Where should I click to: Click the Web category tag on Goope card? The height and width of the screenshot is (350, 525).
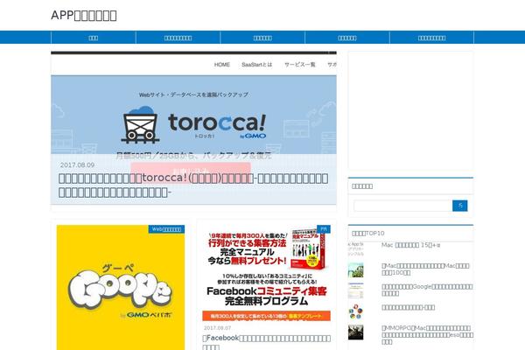166,229
